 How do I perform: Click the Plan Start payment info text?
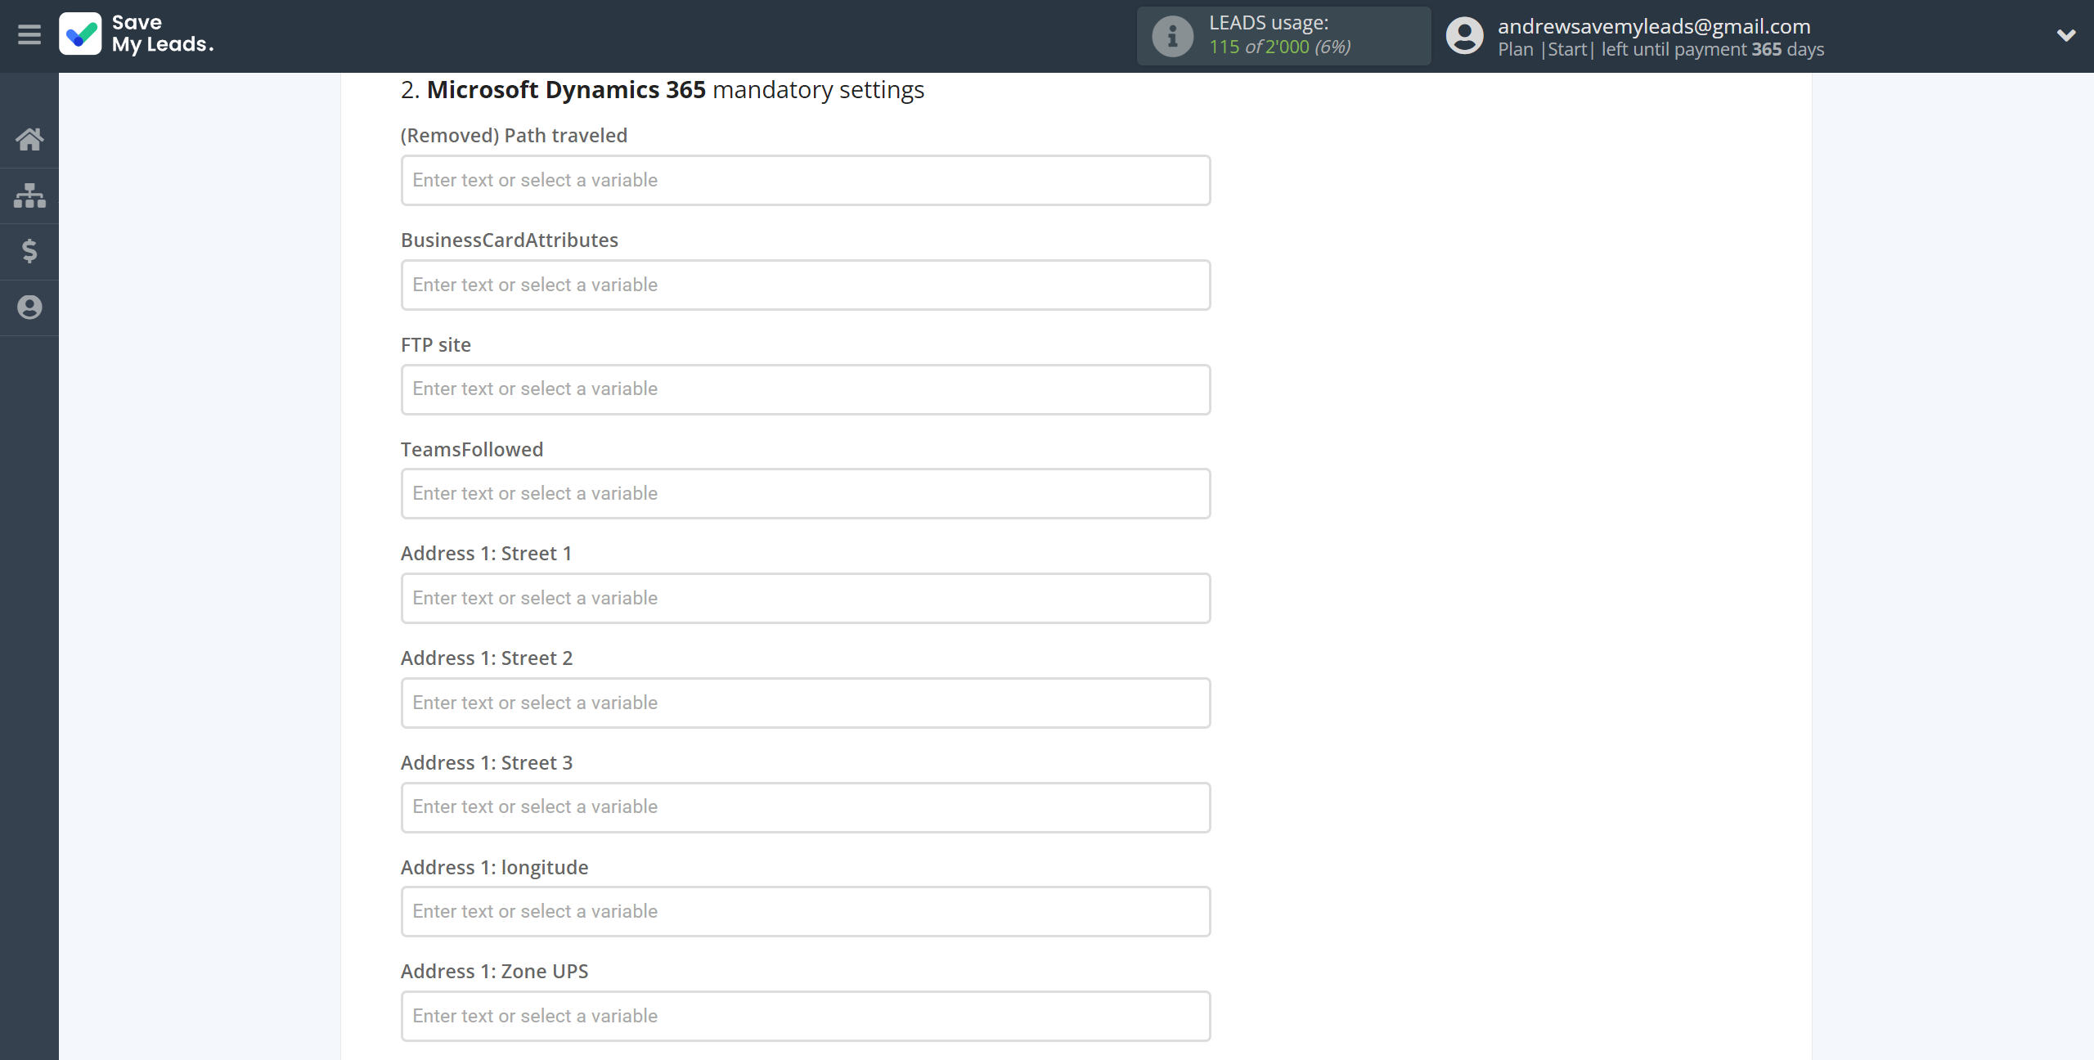[x=1660, y=50]
